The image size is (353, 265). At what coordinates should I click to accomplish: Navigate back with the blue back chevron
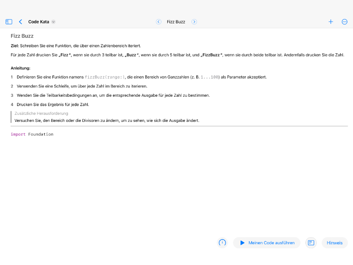(x=20, y=21)
